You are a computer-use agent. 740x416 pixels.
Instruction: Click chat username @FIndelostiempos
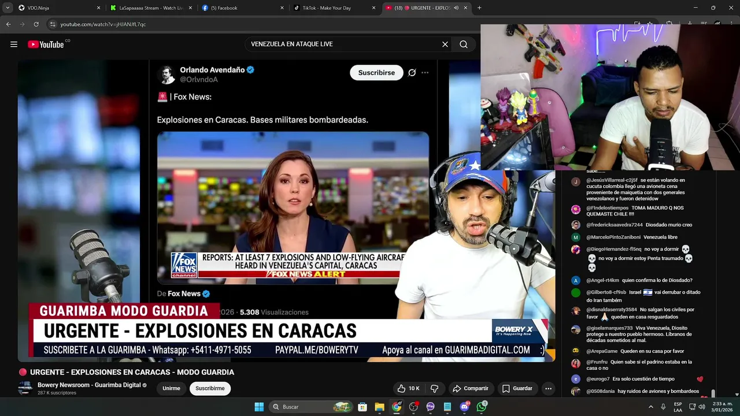point(607,208)
